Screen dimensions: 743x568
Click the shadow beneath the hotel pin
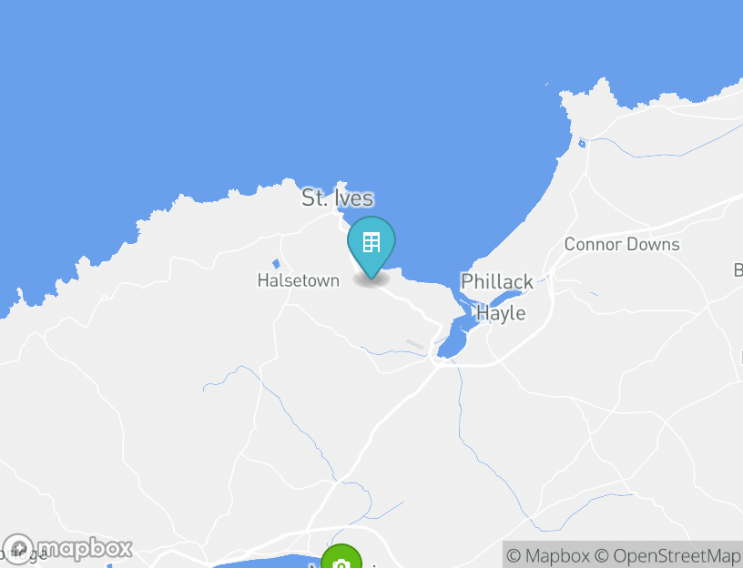point(371,279)
